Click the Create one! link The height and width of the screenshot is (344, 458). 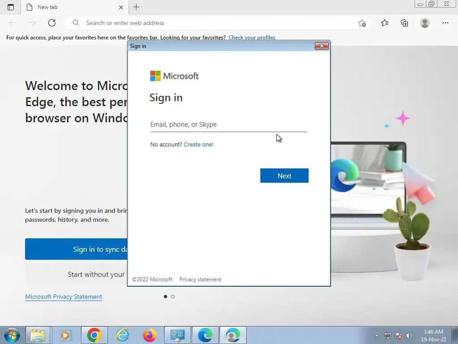click(199, 145)
